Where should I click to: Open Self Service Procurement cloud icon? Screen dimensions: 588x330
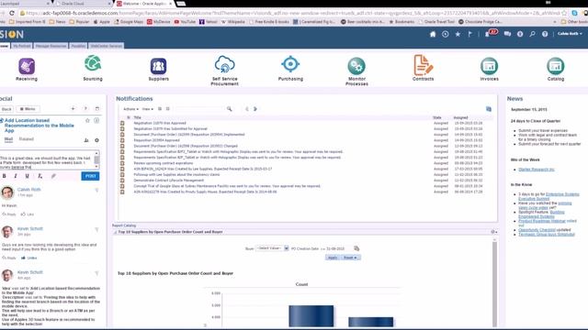(x=224, y=64)
